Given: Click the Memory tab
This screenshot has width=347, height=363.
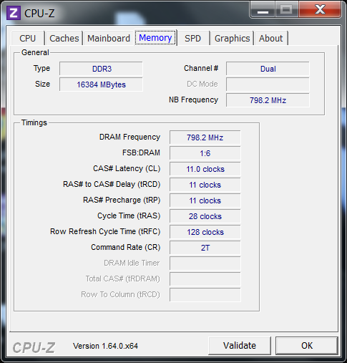Looking at the screenshot, I should pyautogui.click(x=155, y=38).
